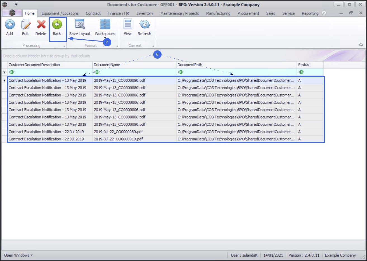
Task: Collapse the ribbon with the chevron arrow
Action: [361, 45]
